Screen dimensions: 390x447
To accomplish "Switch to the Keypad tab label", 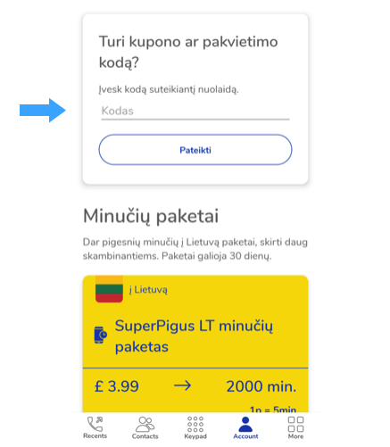I will tap(195, 436).
